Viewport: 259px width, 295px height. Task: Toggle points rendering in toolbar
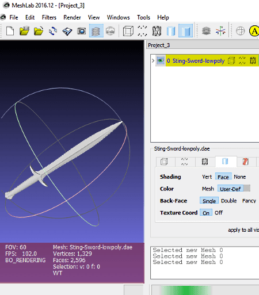tap(142, 31)
